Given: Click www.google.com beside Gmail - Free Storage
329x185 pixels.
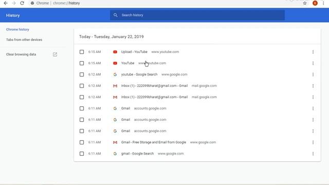Looking at the screenshot, I should tap(203, 142).
